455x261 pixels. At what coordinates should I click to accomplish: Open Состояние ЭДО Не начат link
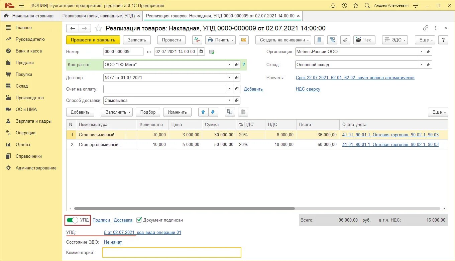click(x=113, y=242)
